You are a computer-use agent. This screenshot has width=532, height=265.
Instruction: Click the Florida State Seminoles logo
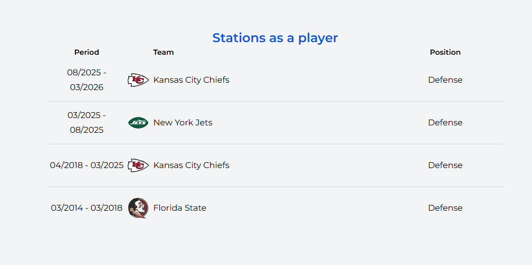138,208
